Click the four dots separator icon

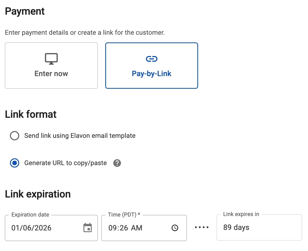pos(201,228)
